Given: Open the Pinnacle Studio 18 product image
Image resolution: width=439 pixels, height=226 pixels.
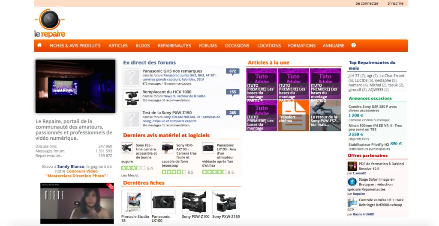Looking at the screenshot, I should [133, 202].
